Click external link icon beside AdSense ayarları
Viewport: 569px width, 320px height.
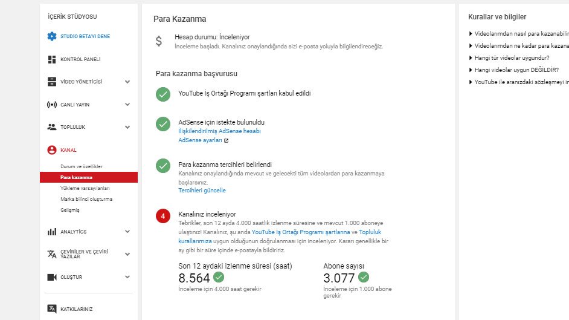[x=226, y=140]
